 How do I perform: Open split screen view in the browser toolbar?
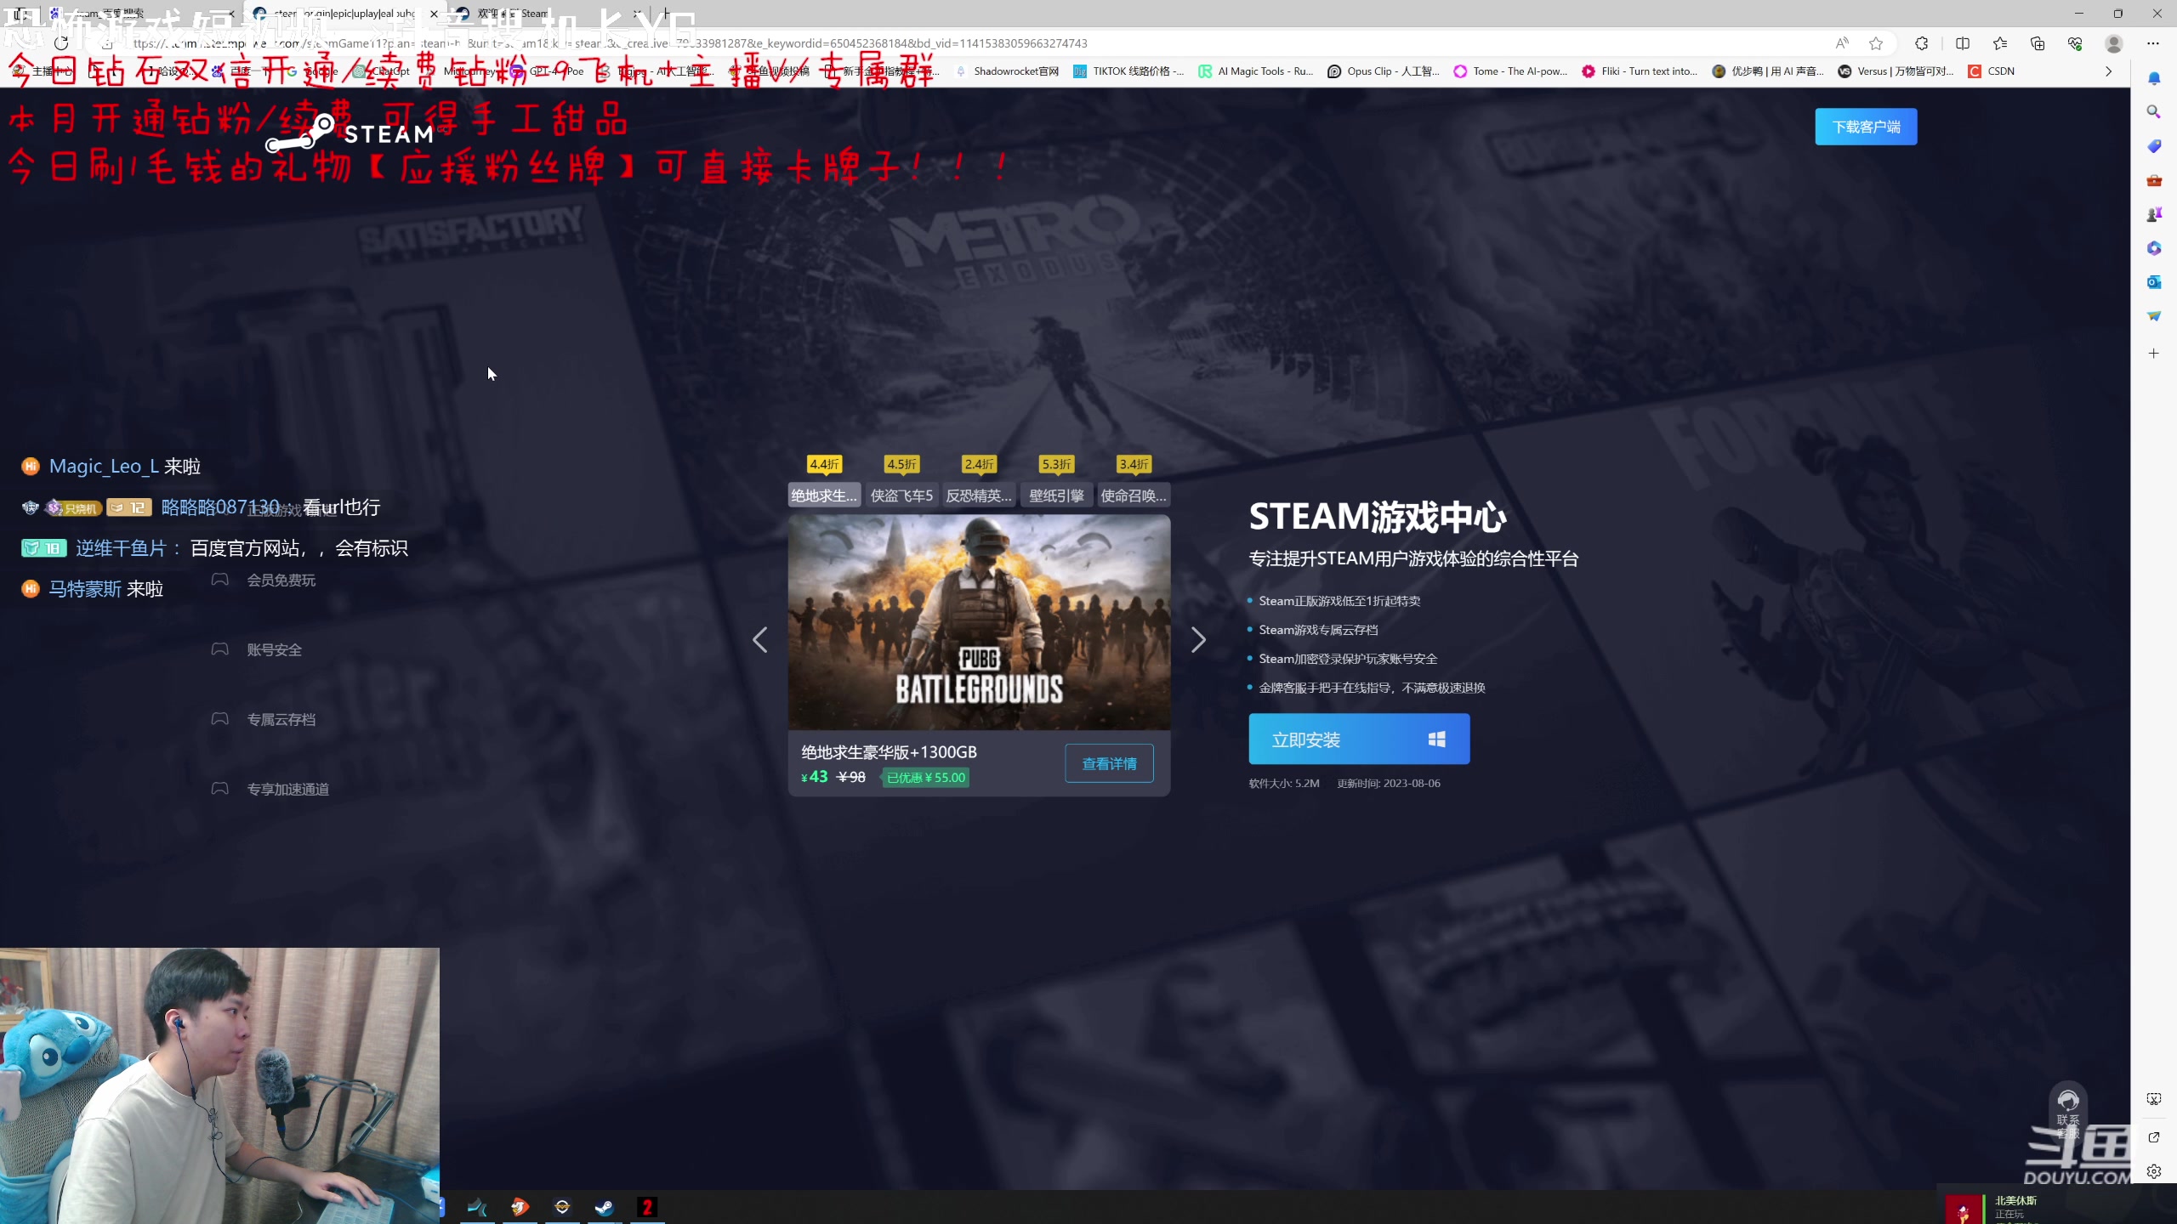[x=1964, y=43]
